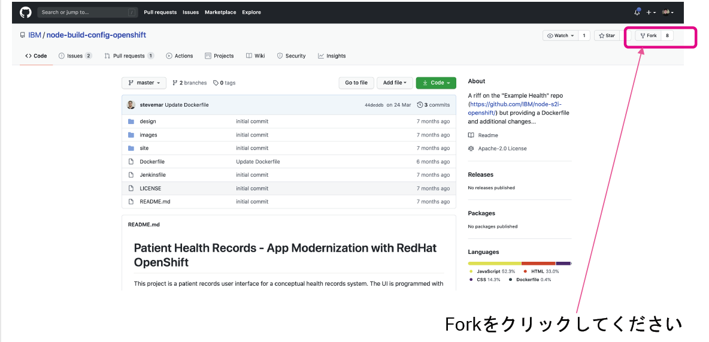Open the design folder
Image resolution: width=709 pixels, height=342 pixels.
(x=148, y=121)
